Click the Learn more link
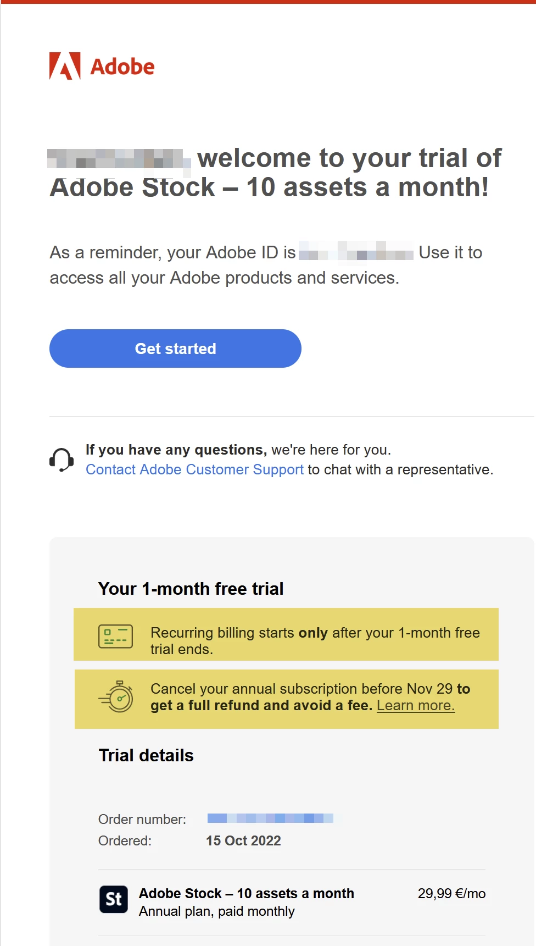 click(416, 705)
